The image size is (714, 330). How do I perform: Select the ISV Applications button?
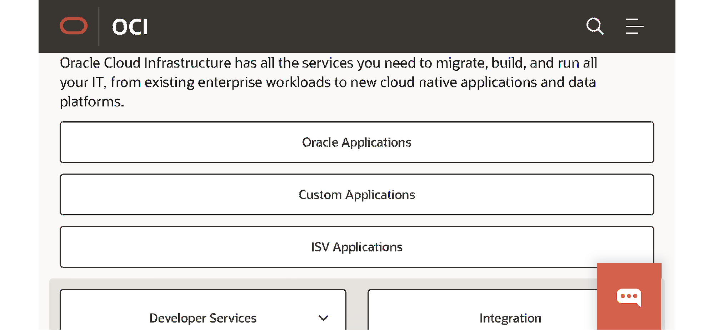pyautogui.click(x=357, y=247)
